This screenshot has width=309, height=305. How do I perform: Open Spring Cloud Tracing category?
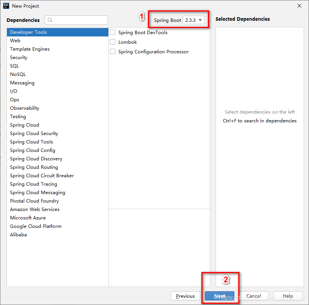point(58,184)
